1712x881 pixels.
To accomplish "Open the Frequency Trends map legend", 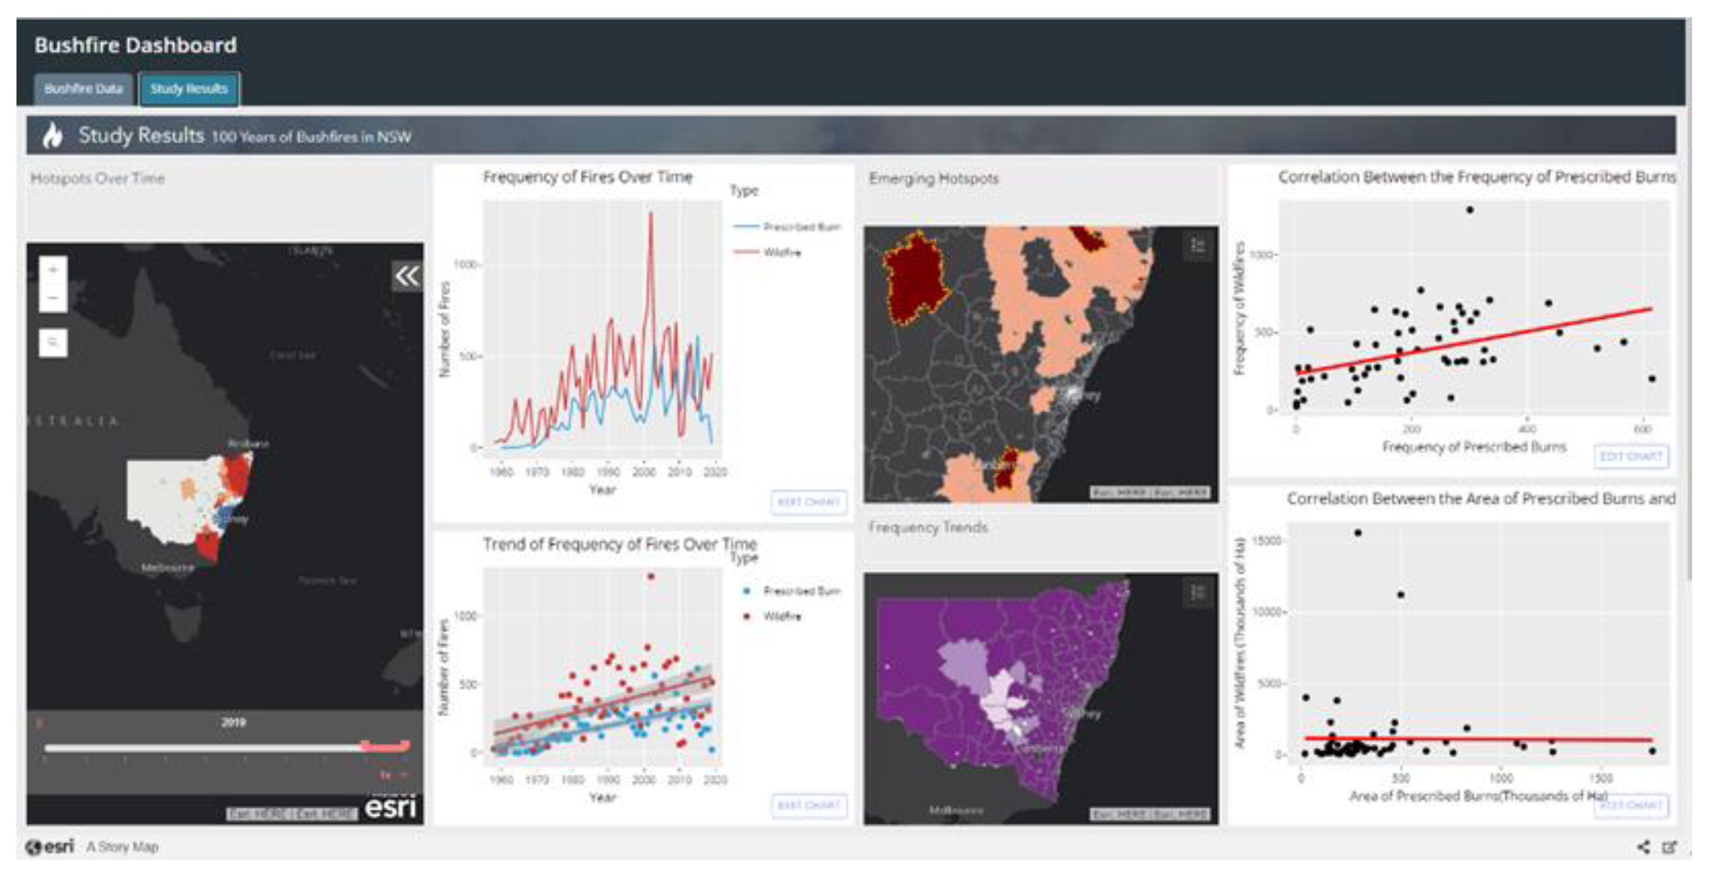I will tap(1198, 592).
